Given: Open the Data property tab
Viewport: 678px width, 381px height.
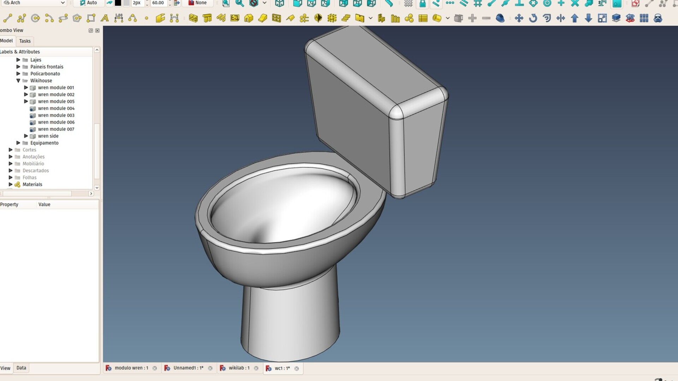Looking at the screenshot, I should [21, 368].
